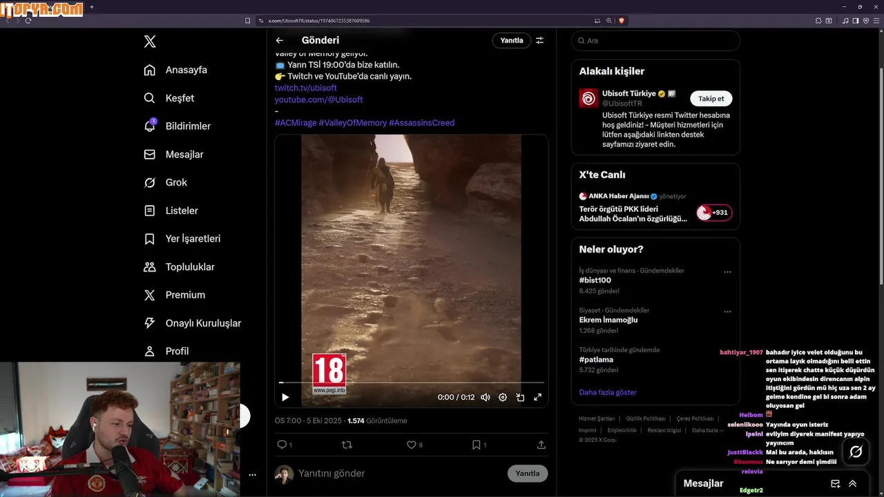Click the Topluluklar people icon
The image size is (884, 497).
[149, 266]
